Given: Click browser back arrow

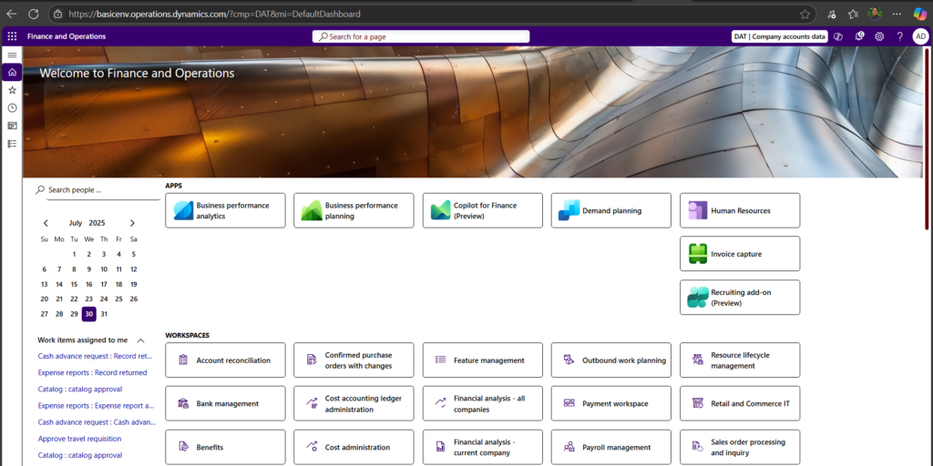Looking at the screenshot, I should (11, 14).
